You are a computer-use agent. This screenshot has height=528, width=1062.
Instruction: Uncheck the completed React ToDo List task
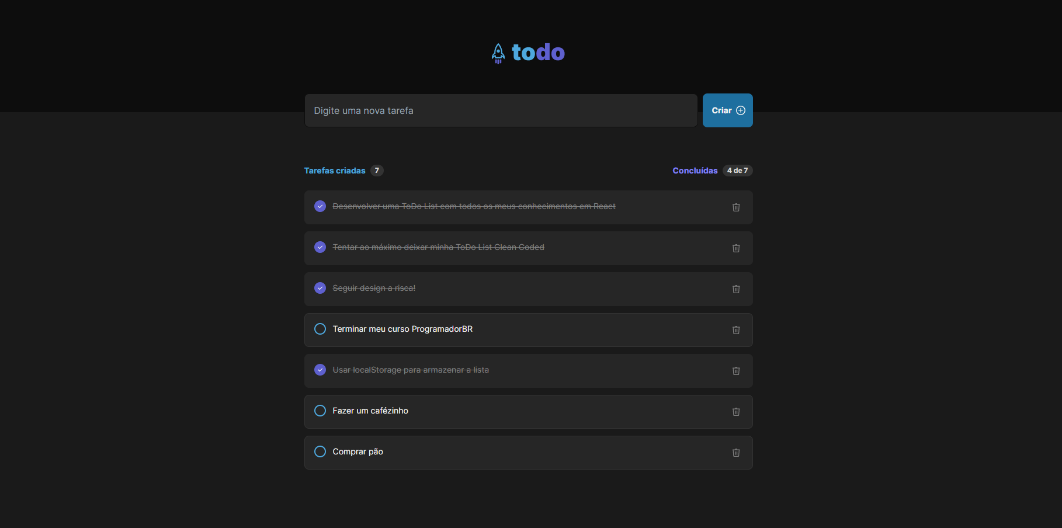[320, 206]
